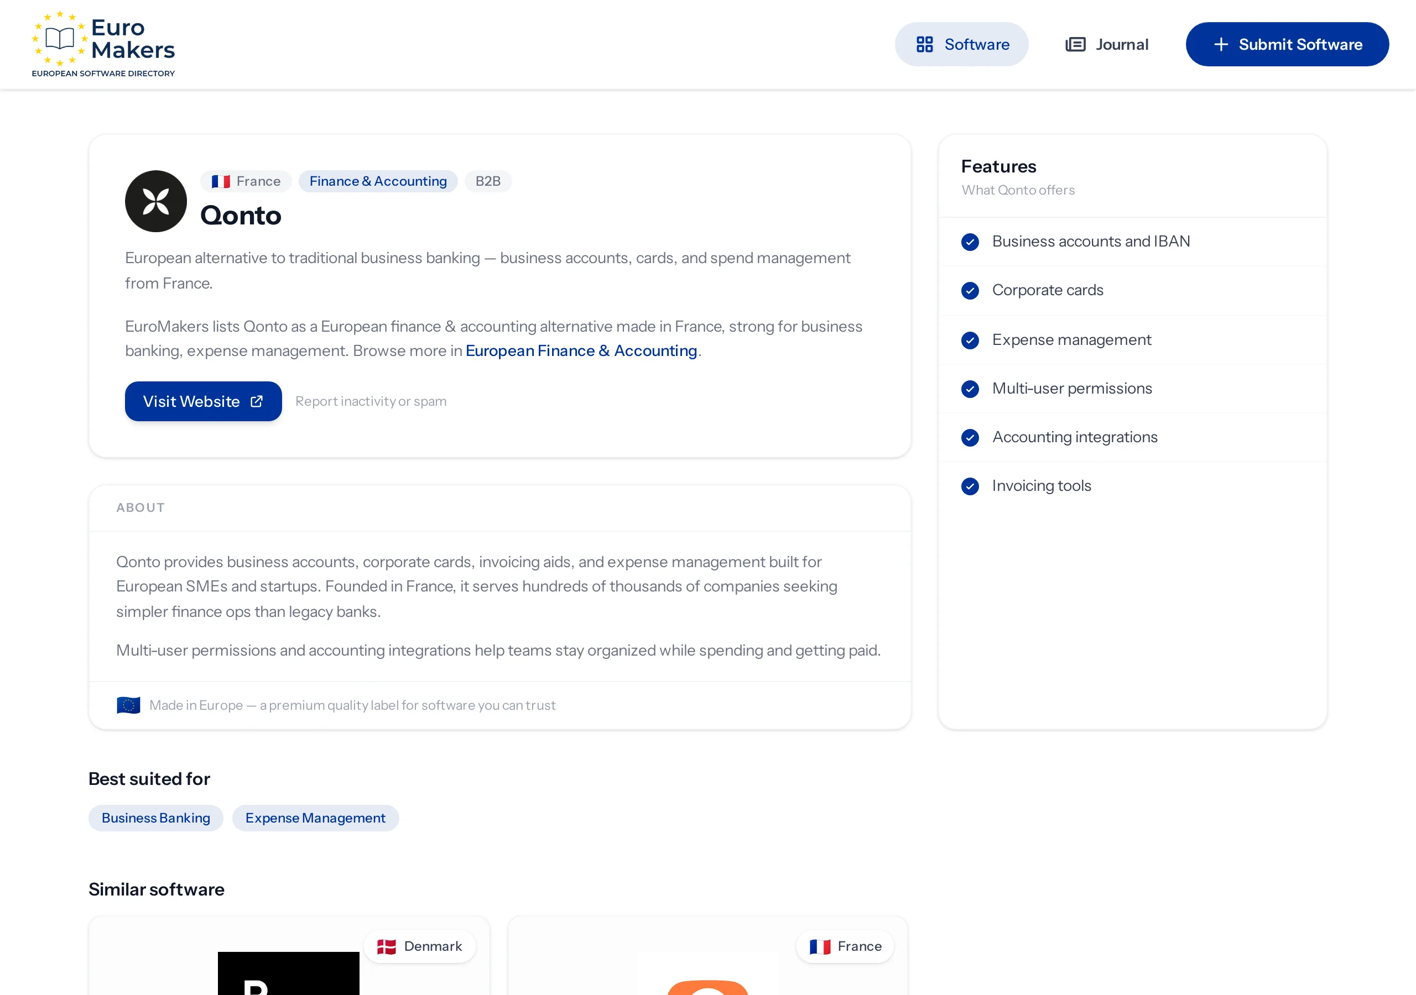
Task: Open the Business Banking tag
Action: point(156,818)
